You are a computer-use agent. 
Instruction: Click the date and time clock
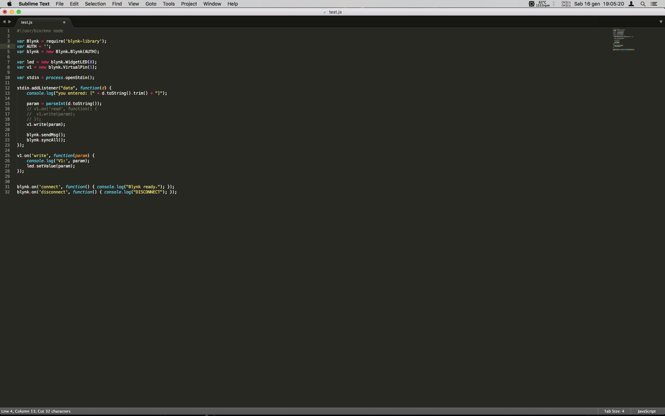599,4
